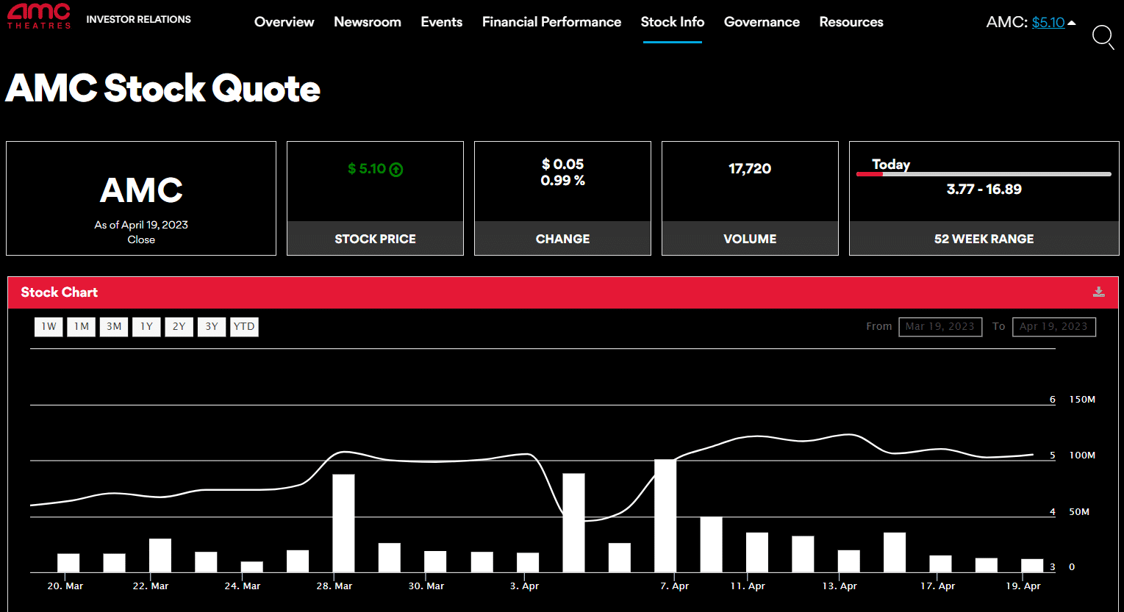The height and width of the screenshot is (612, 1124).
Task: Click the 20. Mar axis label
Action: pos(65,586)
